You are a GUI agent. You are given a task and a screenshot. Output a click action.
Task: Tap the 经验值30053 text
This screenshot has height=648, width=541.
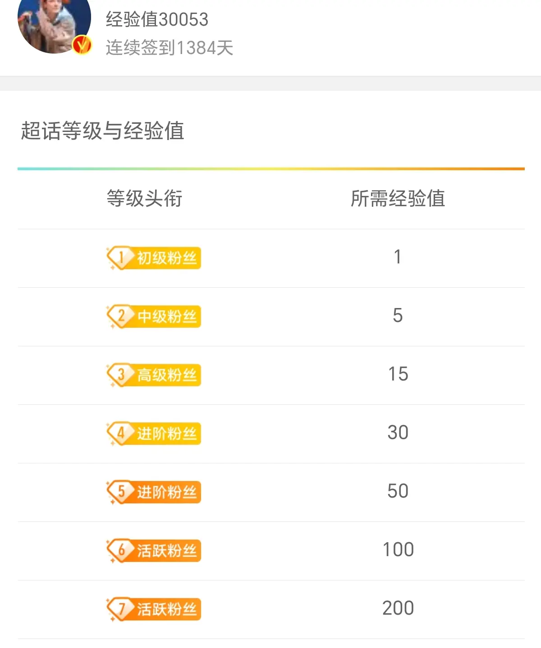(157, 19)
